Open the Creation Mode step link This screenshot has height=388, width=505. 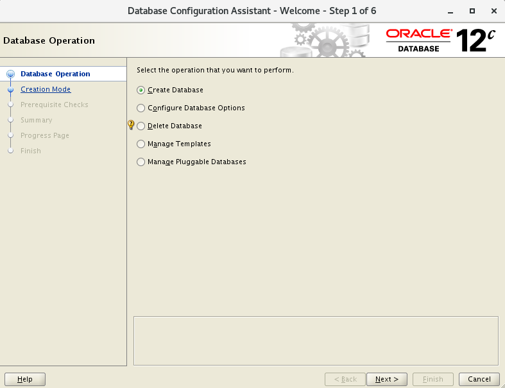point(46,90)
